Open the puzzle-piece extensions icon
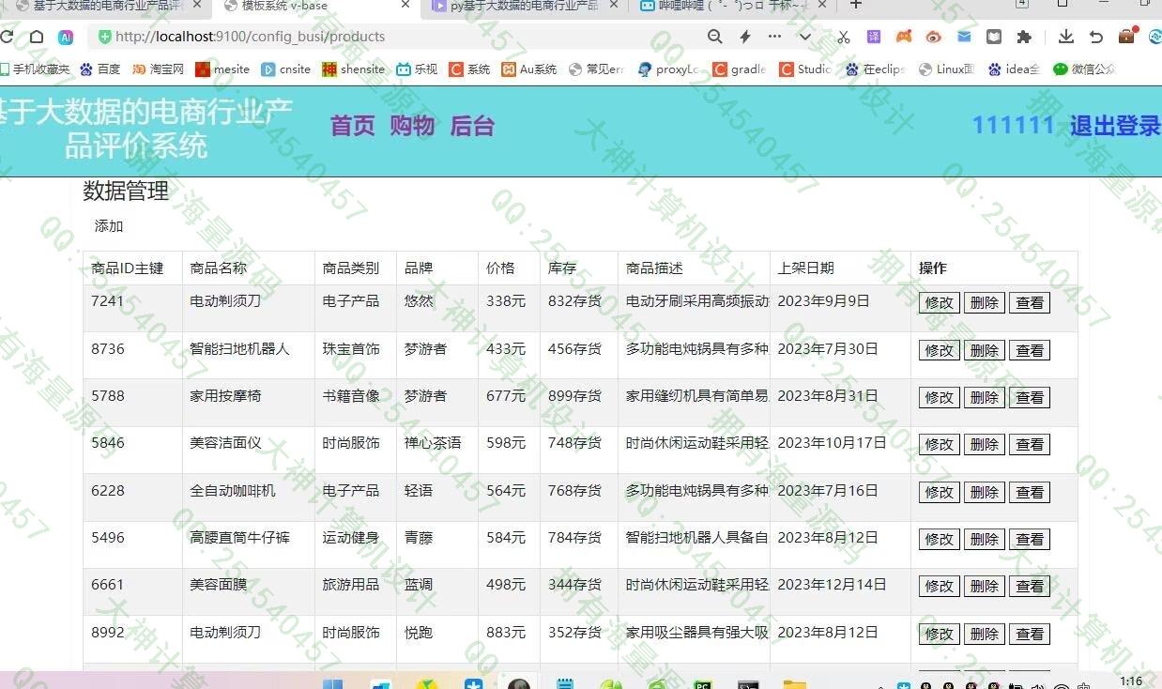 [1024, 37]
